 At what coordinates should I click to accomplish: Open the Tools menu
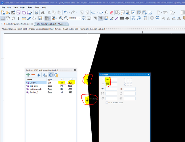pos(37,8)
